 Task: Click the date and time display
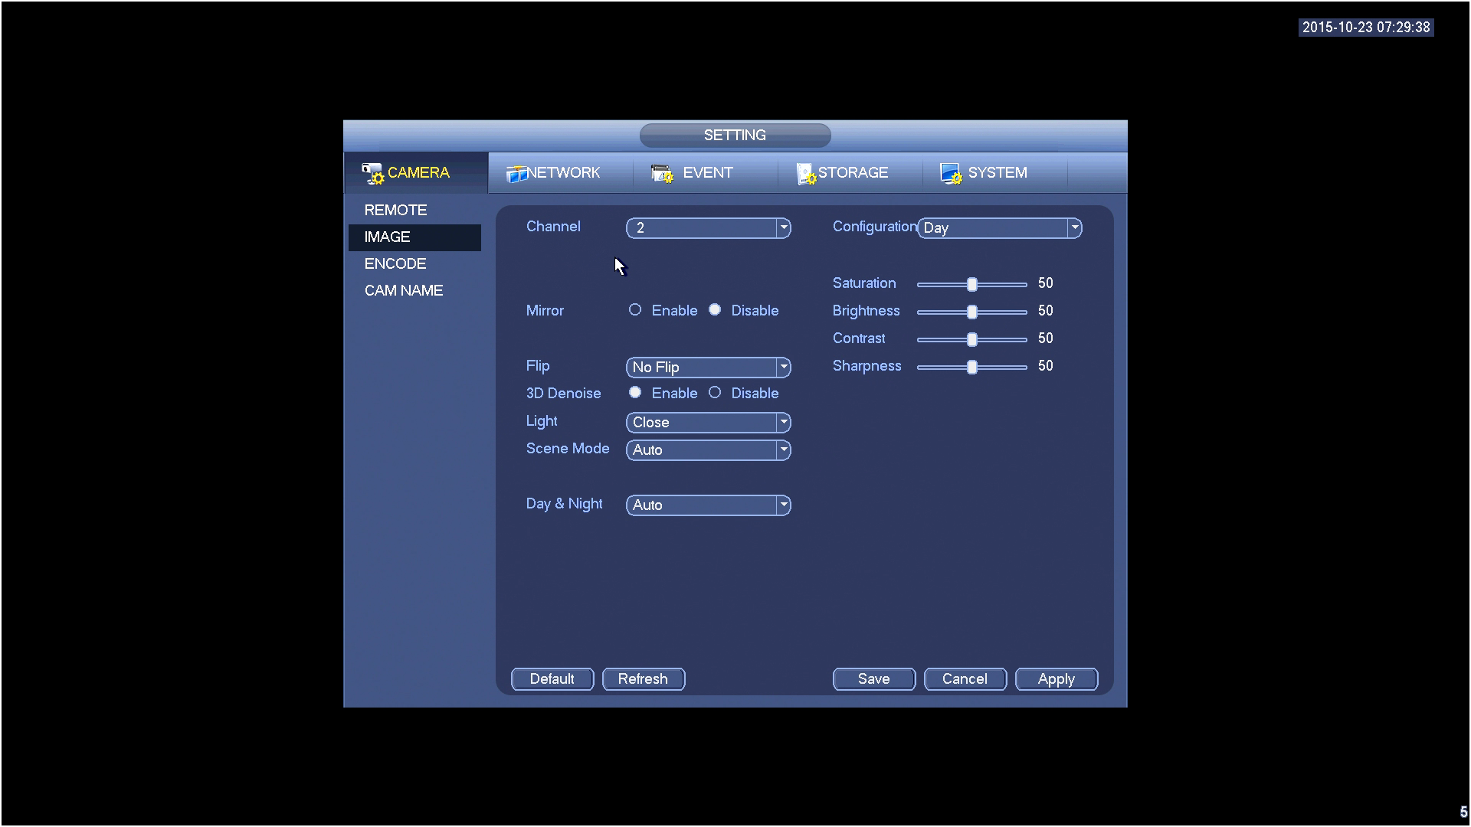click(x=1365, y=28)
